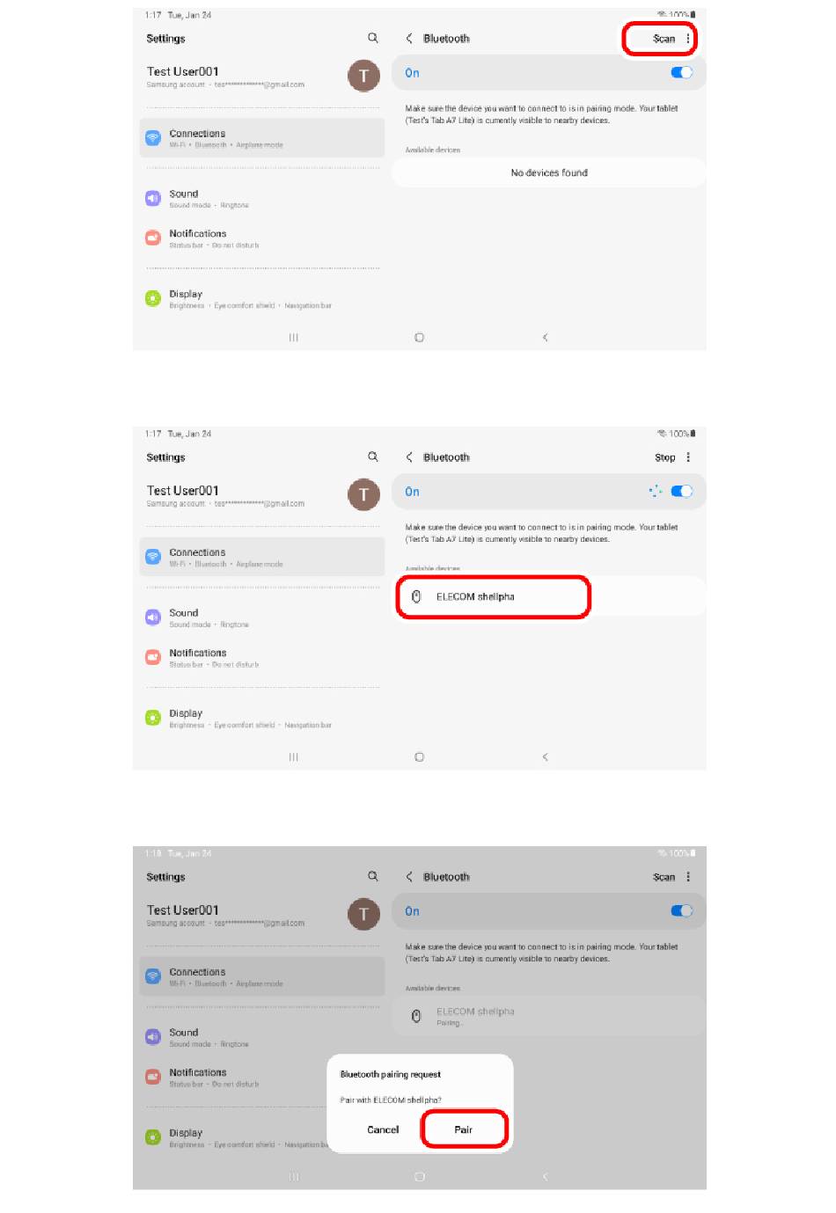Image resolution: width=836 pixels, height=1213 pixels.
Task: Toggle the Bluetooth switch in the dimmed pairing screen
Action: point(682,911)
